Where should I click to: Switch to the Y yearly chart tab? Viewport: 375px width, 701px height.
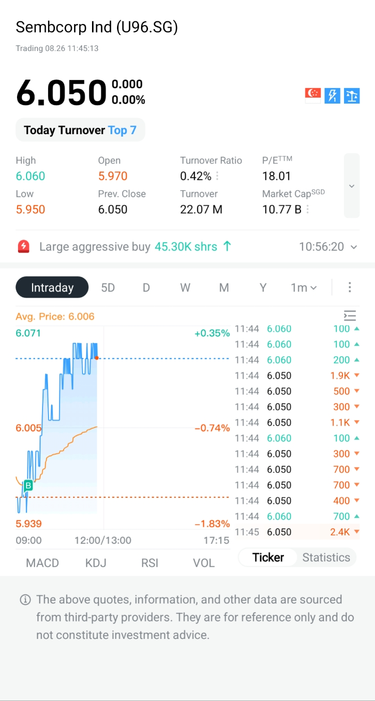pos(263,287)
